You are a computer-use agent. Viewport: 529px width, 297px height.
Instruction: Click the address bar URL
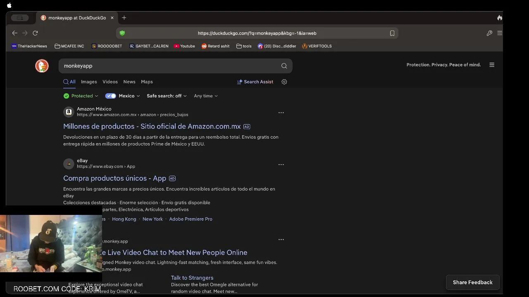[257, 33]
